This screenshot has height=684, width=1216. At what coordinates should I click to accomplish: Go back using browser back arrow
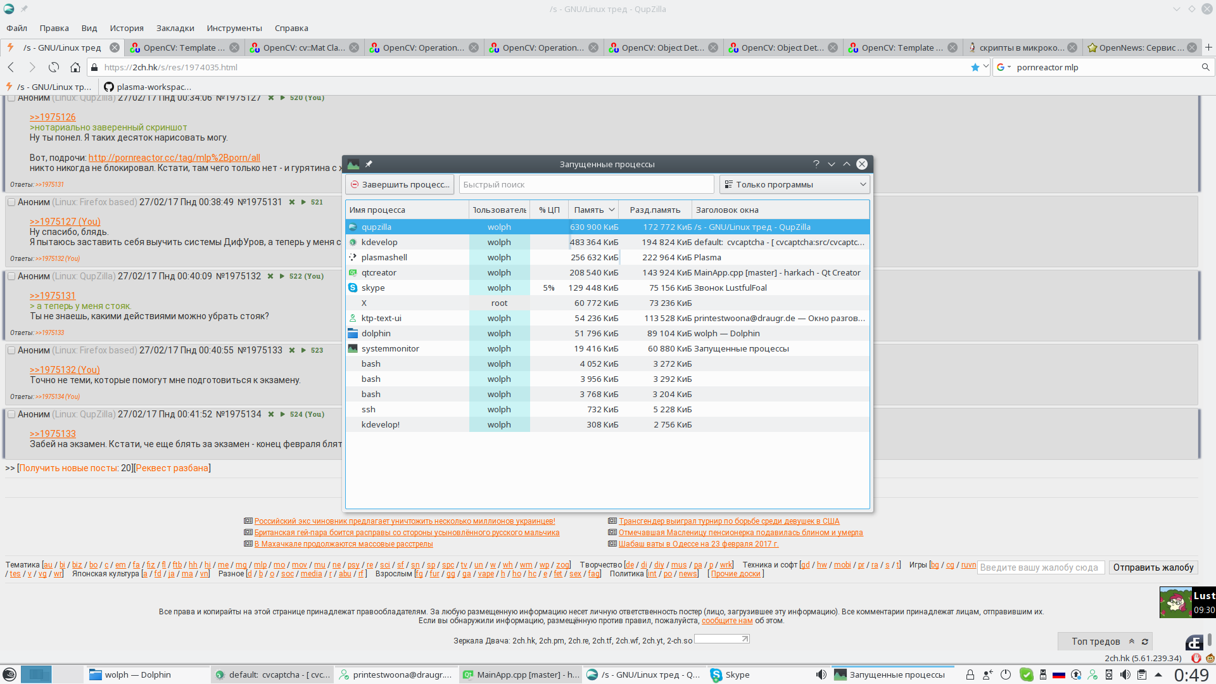pyautogui.click(x=11, y=67)
